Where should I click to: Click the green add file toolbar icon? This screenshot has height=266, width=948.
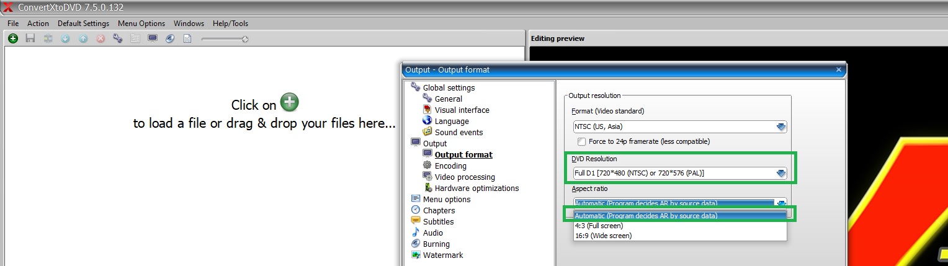pos(12,38)
